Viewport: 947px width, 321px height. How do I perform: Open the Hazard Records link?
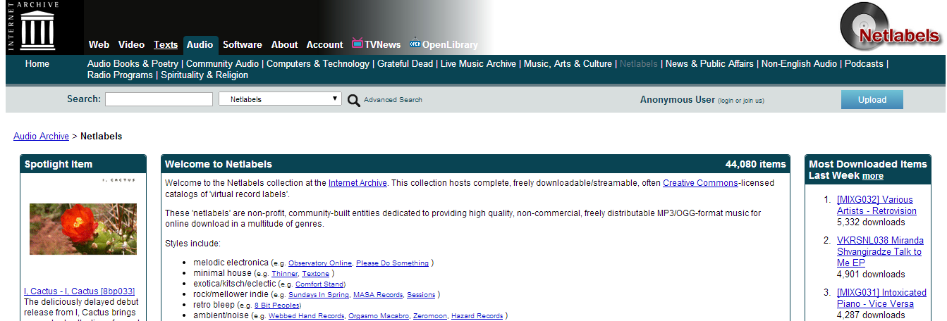[x=477, y=316]
